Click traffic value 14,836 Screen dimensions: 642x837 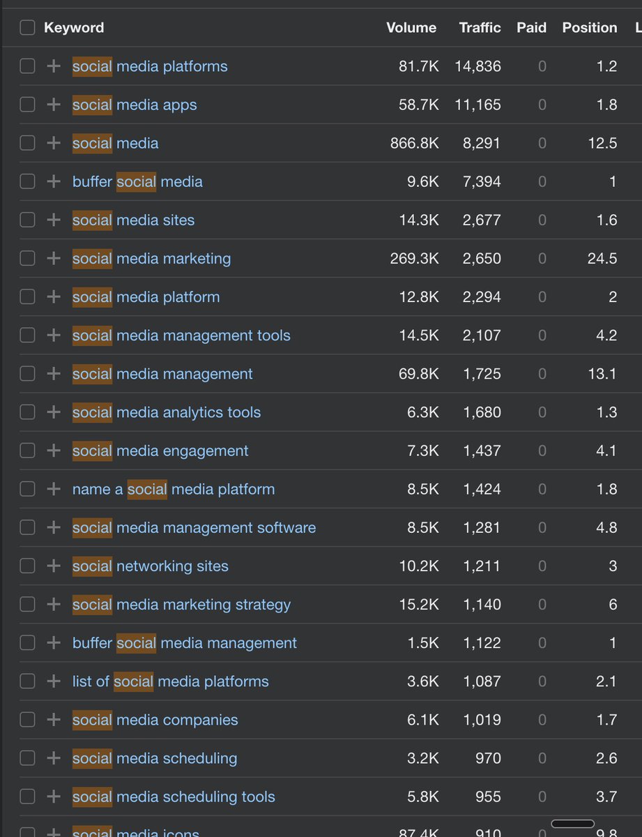click(477, 66)
